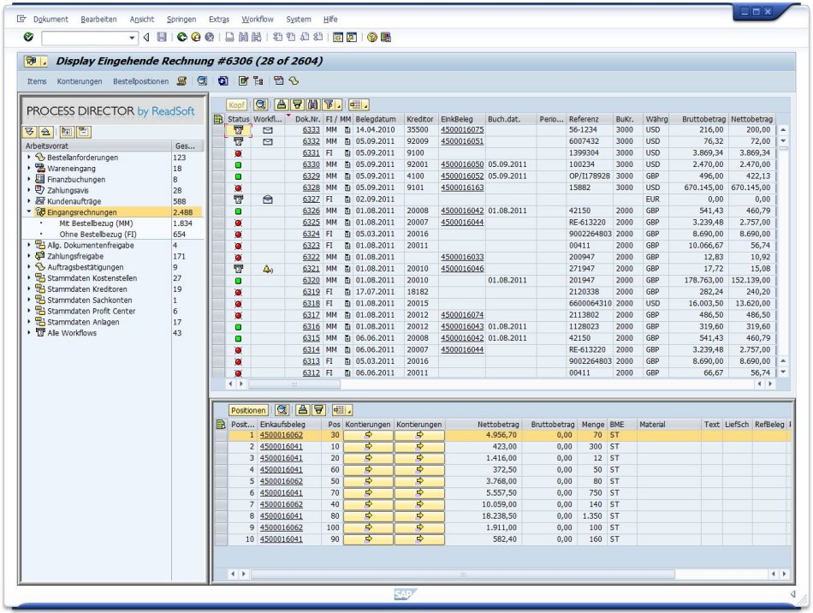Open the layout dropdown in Positionen toolbar
The height and width of the screenshot is (613, 813).
click(x=350, y=411)
